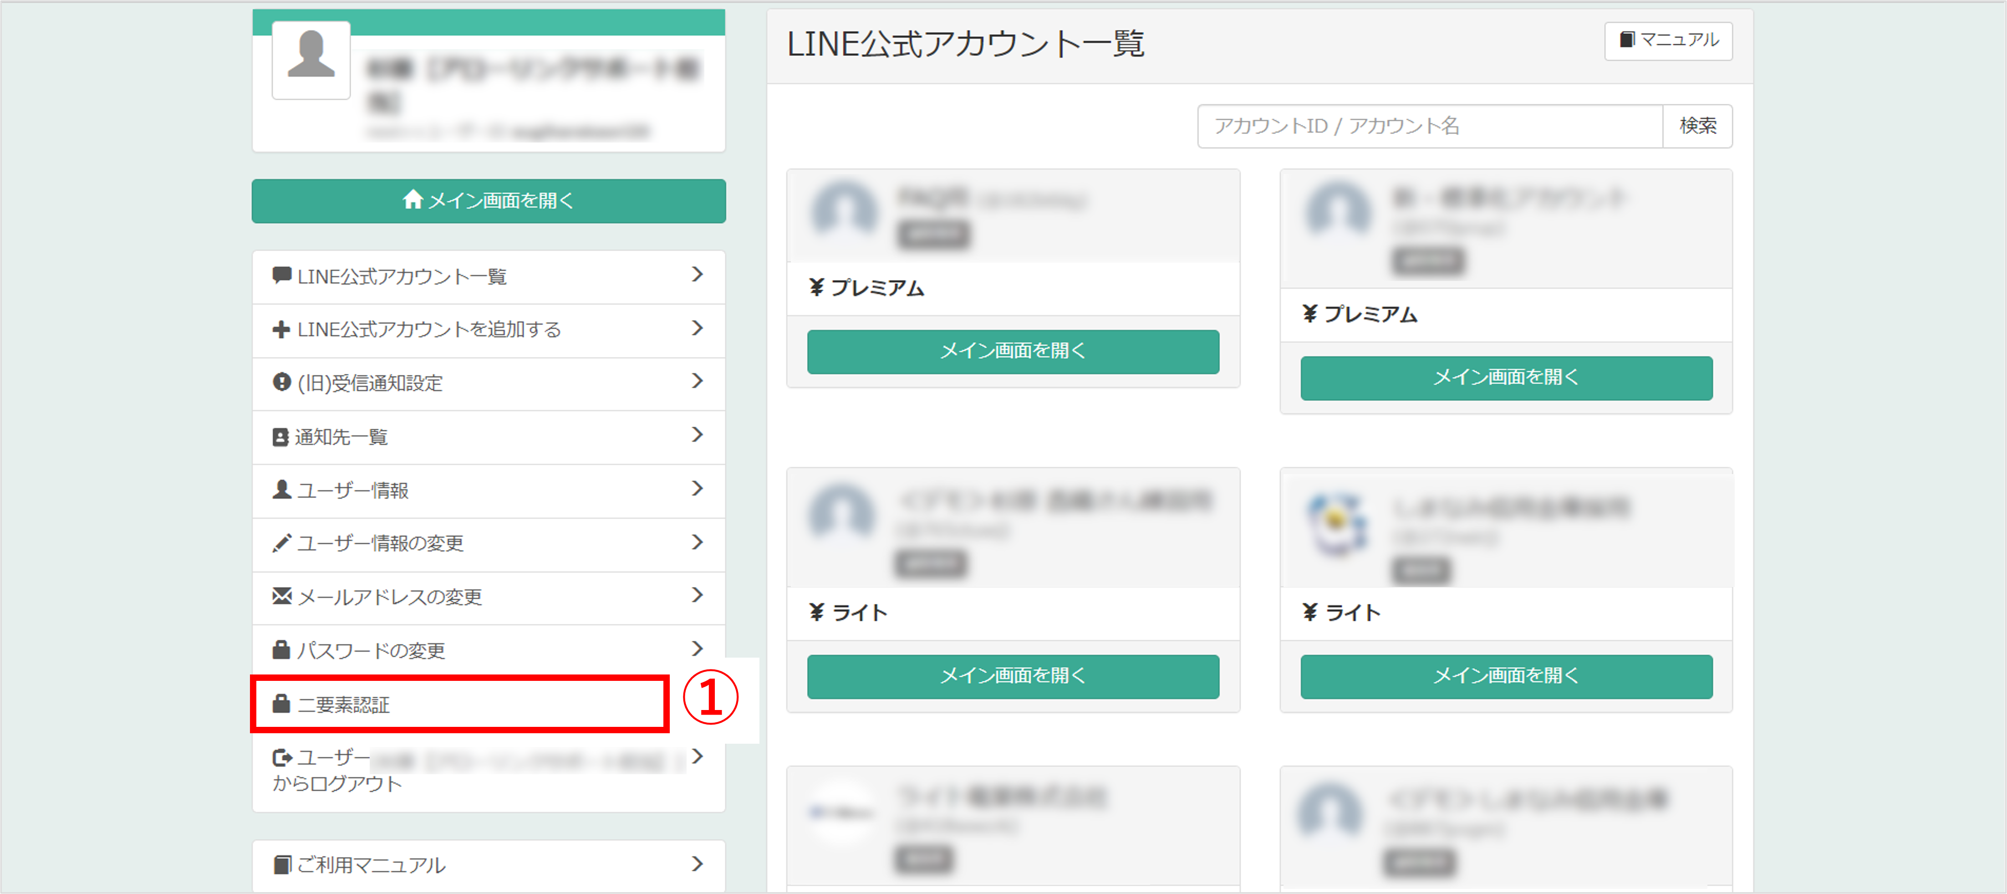
Task: Click the person icon beside ユーザー情報
Action: [x=281, y=490]
